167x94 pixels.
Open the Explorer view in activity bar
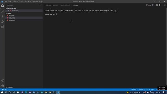[x=3, y=6]
